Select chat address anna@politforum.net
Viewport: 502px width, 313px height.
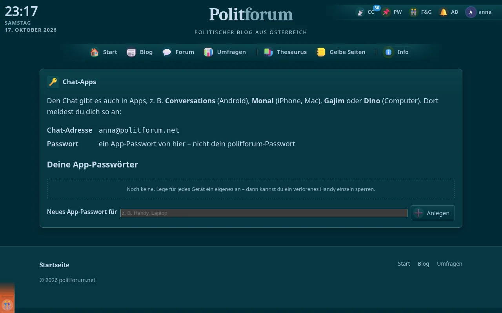[139, 130]
